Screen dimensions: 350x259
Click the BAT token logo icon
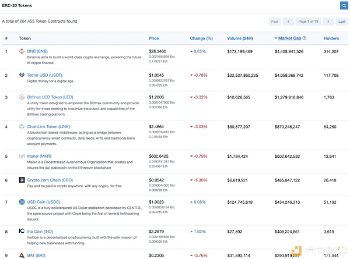point(22,255)
